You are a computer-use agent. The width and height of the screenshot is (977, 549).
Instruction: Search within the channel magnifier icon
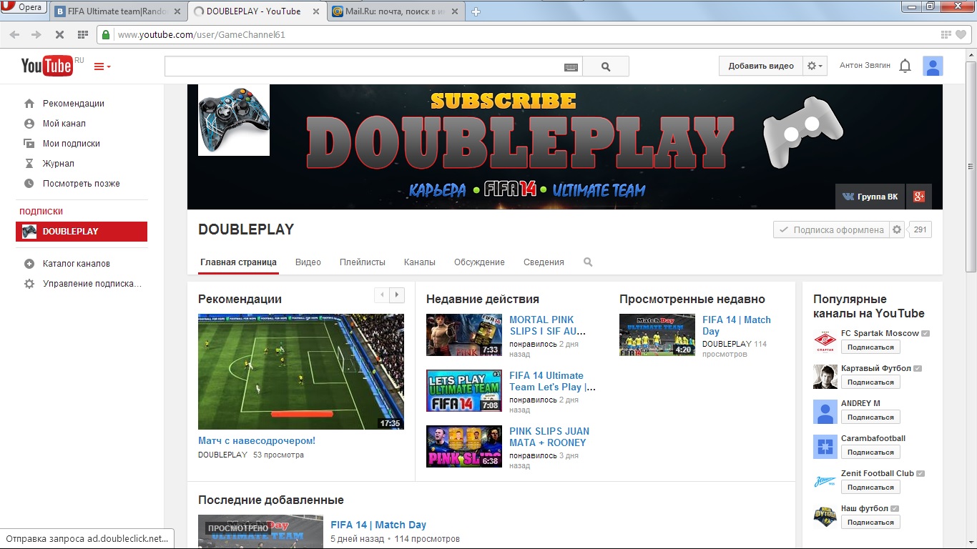click(588, 262)
